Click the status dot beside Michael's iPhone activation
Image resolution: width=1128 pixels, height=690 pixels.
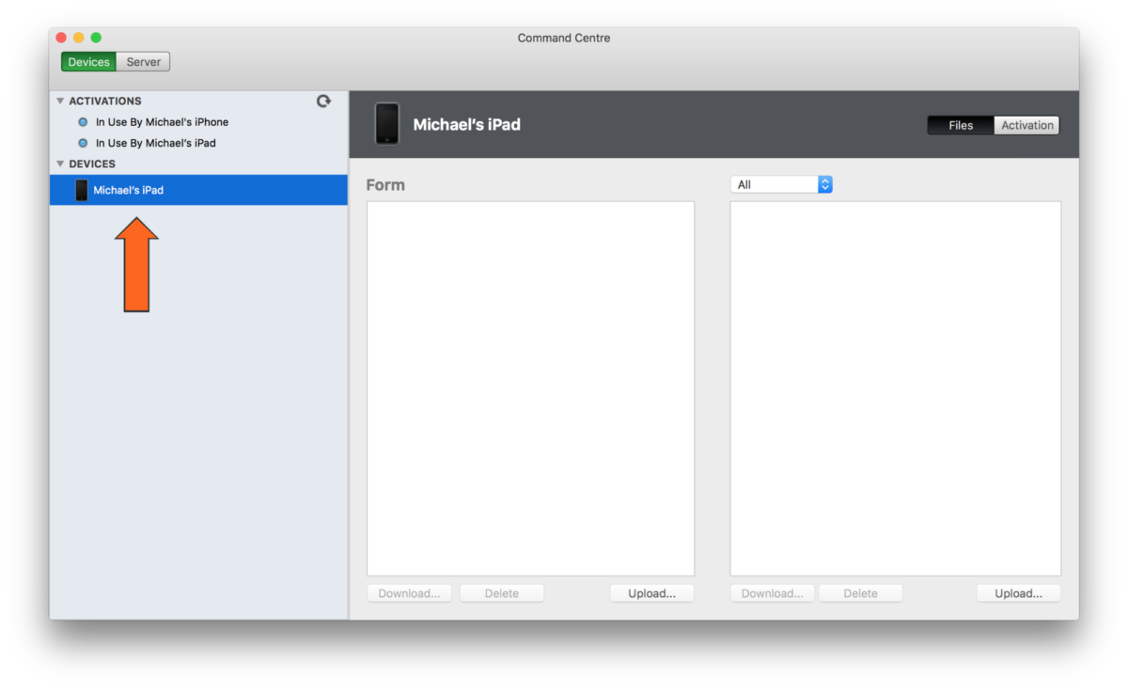[x=83, y=122]
